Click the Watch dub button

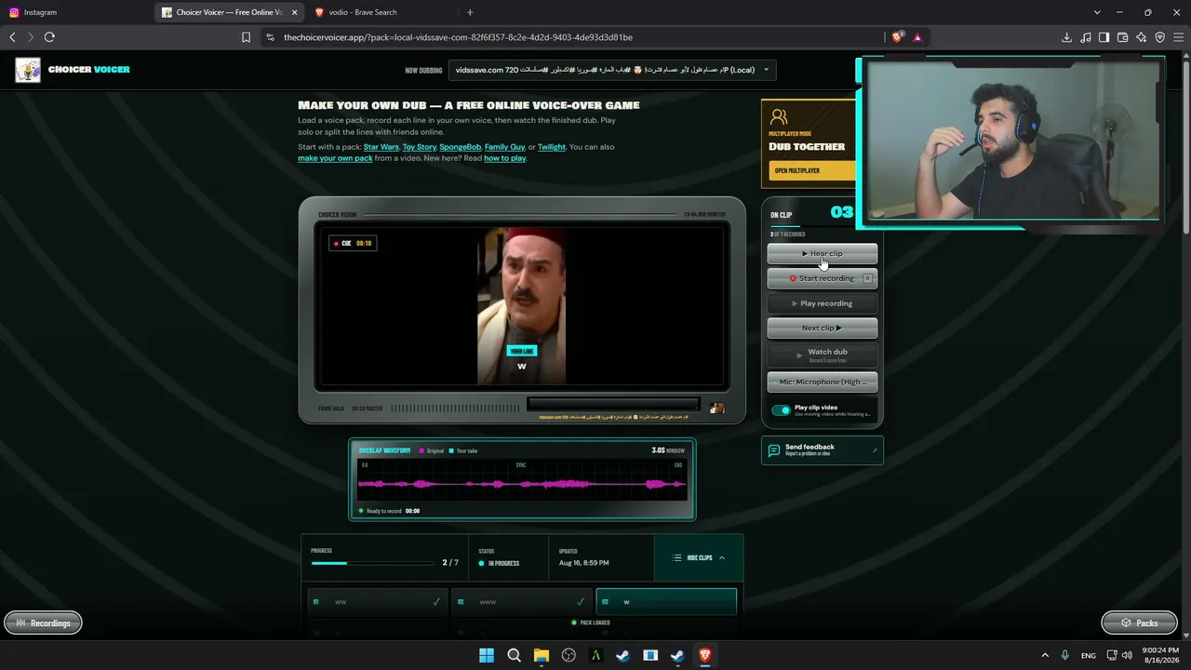(x=823, y=355)
